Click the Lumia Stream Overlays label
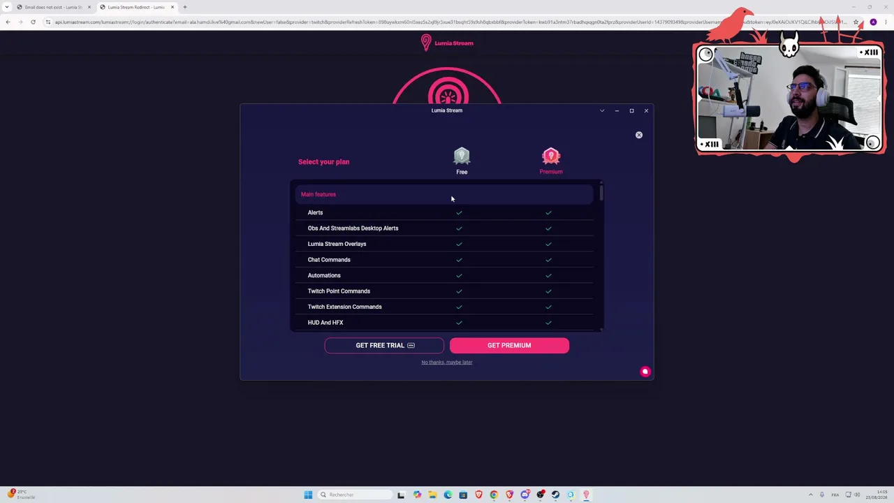Screen dimensions: 894x503 [337, 244]
